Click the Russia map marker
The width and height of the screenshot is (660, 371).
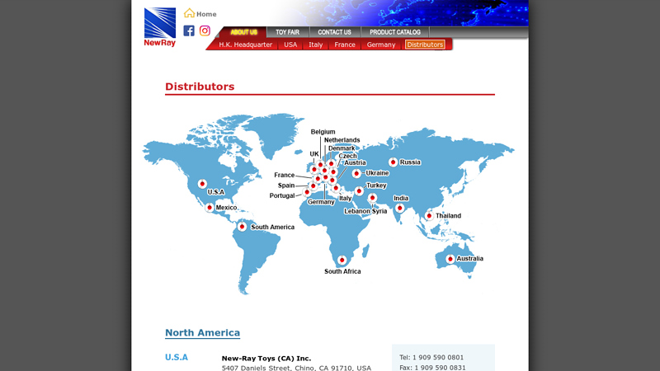point(394,162)
